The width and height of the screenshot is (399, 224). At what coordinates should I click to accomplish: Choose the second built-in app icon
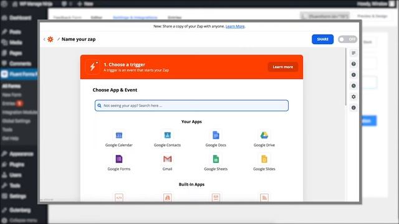(167, 198)
